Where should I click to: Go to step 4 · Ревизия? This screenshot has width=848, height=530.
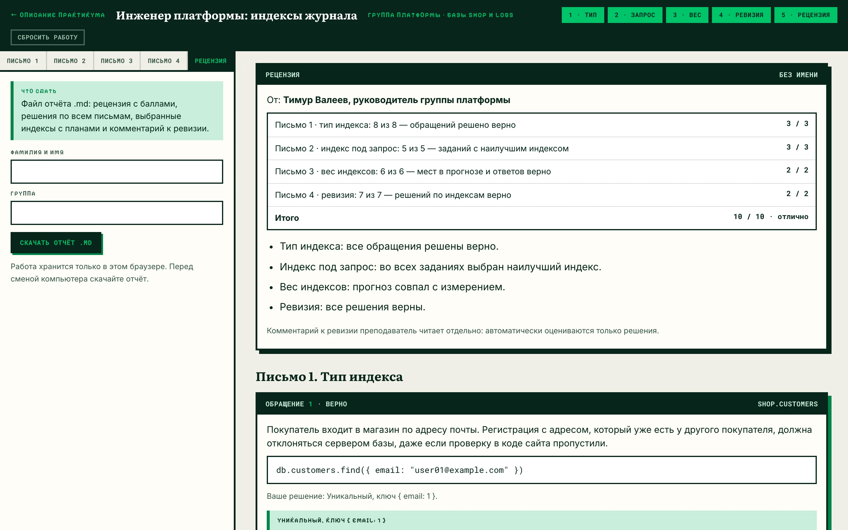pyautogui.click(x=741, y=15)
